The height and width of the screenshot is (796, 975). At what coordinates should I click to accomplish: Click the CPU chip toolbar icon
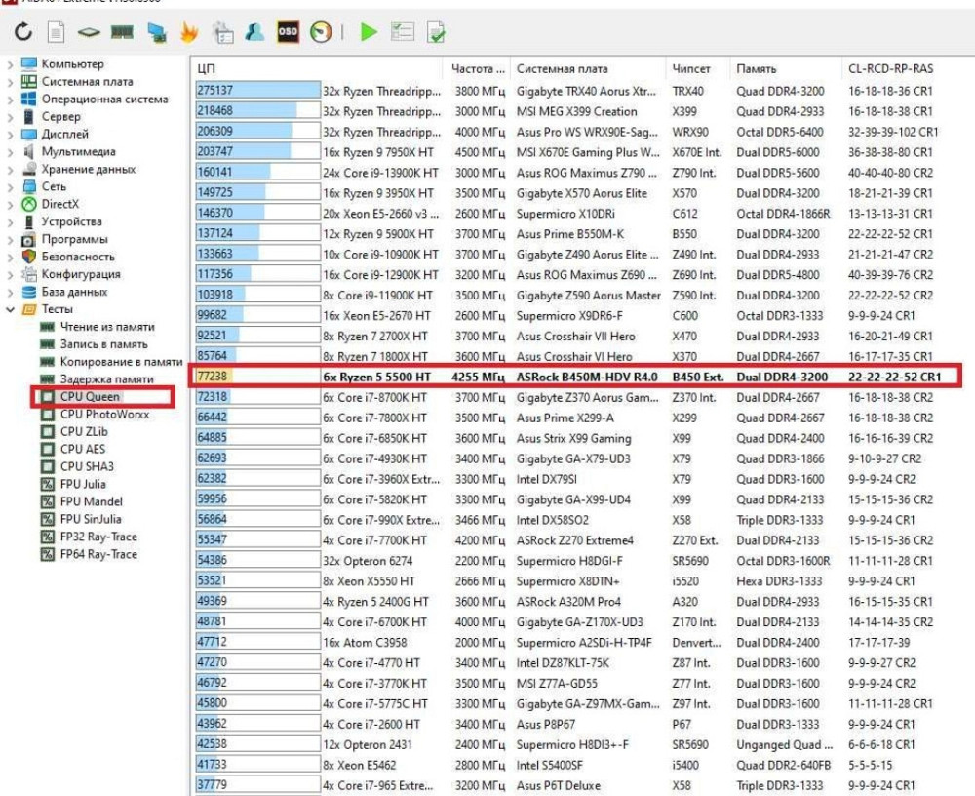pyautogui.click(x=89, y=33)
